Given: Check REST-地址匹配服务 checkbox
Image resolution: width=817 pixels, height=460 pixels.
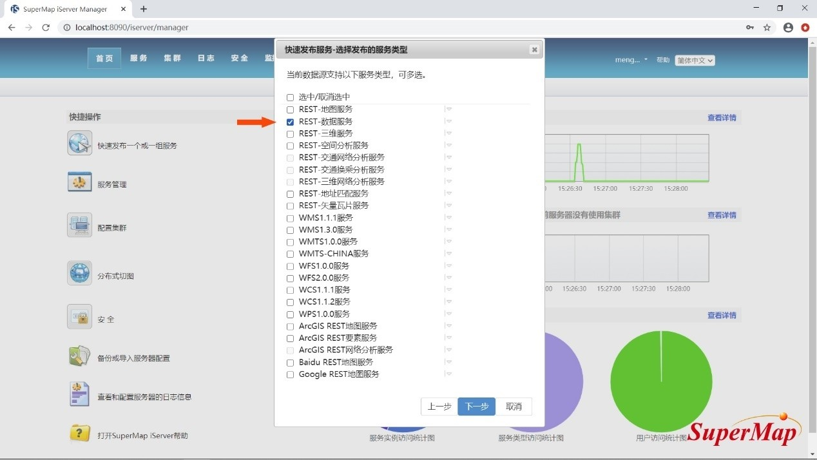Looking at the screenshot, I should coord(290,194).
